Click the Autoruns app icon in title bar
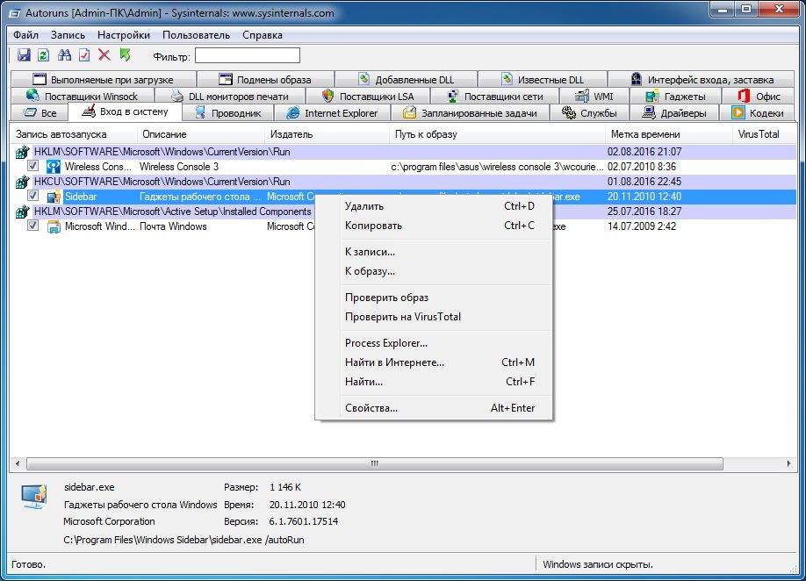806x581 pixels. tap(16, 13)
